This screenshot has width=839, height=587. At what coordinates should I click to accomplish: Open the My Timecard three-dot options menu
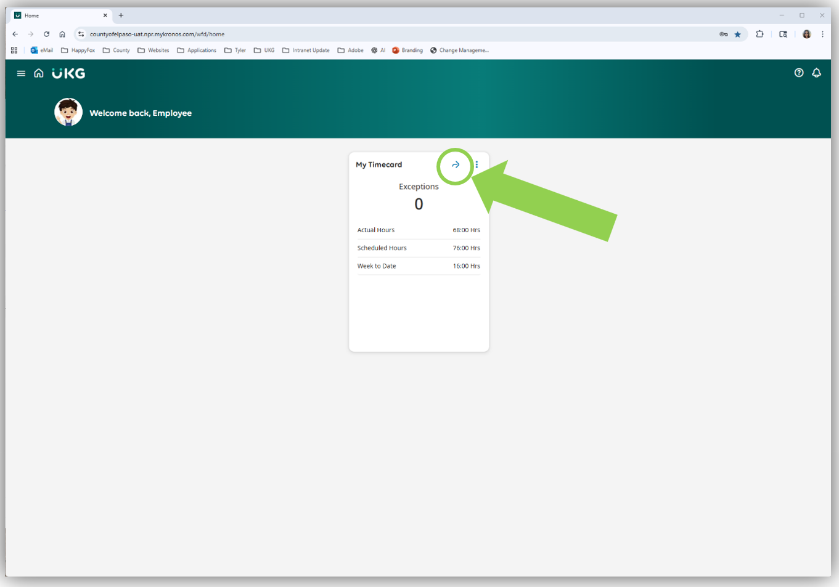coord(477,164)
